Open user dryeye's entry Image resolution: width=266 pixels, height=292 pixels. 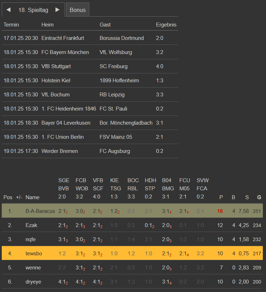pos(33,282)
